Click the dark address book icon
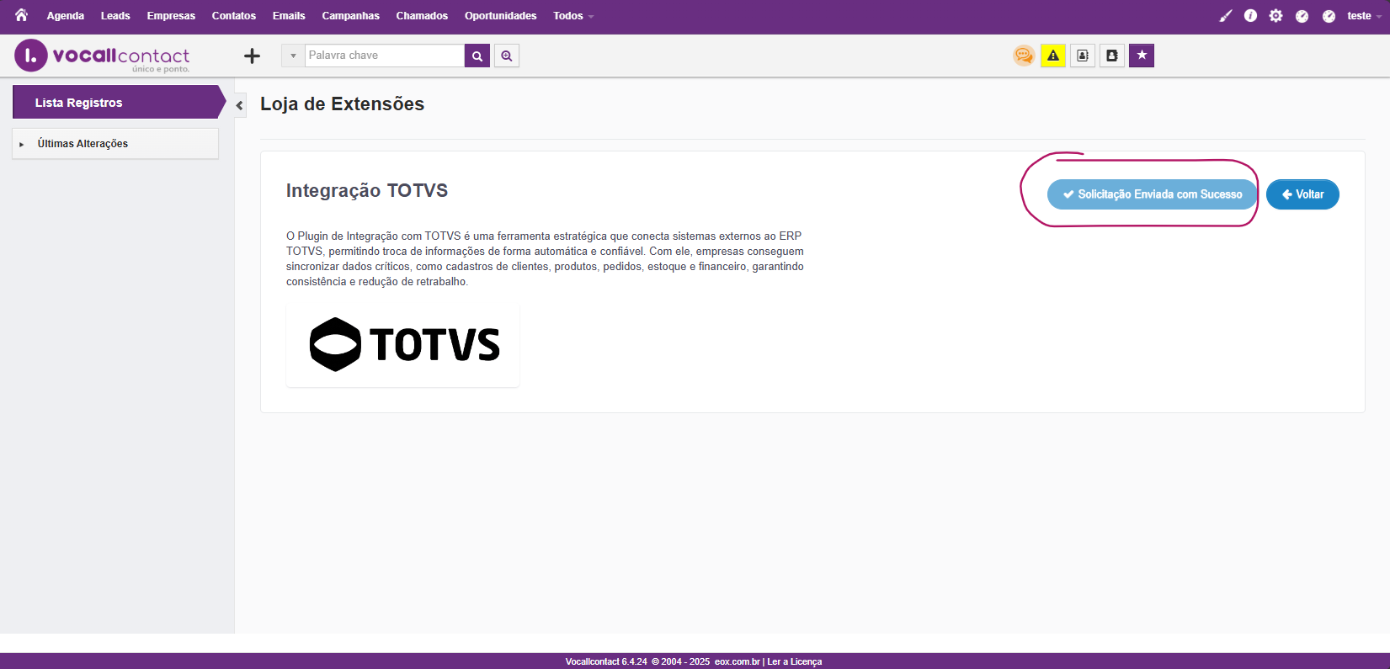1390x669 pixels. pyautogui.click(x=1112, y=56)
